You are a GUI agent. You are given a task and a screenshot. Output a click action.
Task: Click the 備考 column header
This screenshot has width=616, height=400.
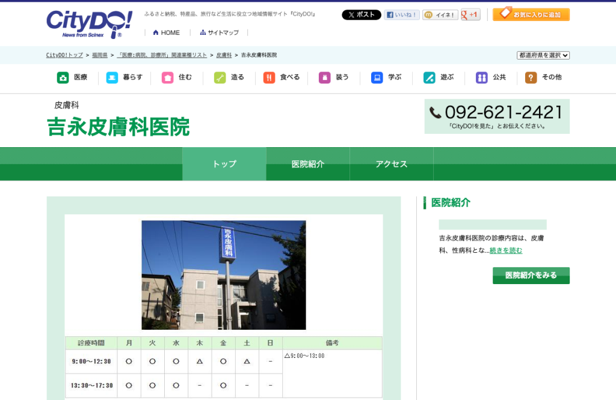(x=332, y=343)
